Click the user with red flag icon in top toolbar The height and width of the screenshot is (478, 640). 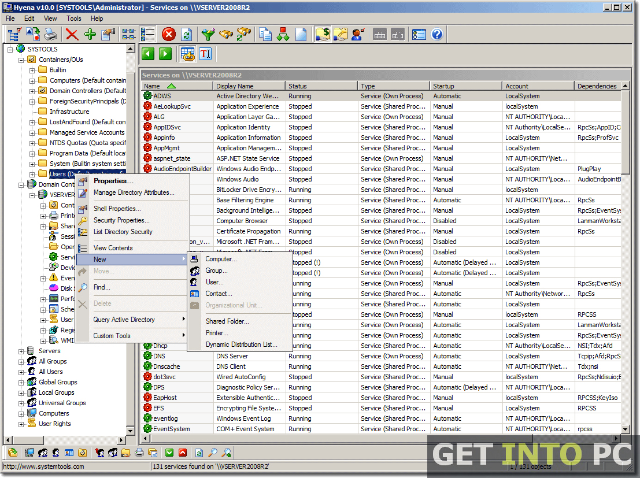[357, 34]
